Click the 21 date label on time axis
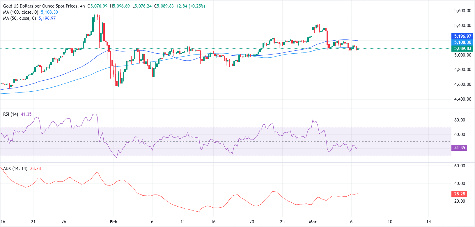Viewport: 475px width, 227px height. pos(33,222)
